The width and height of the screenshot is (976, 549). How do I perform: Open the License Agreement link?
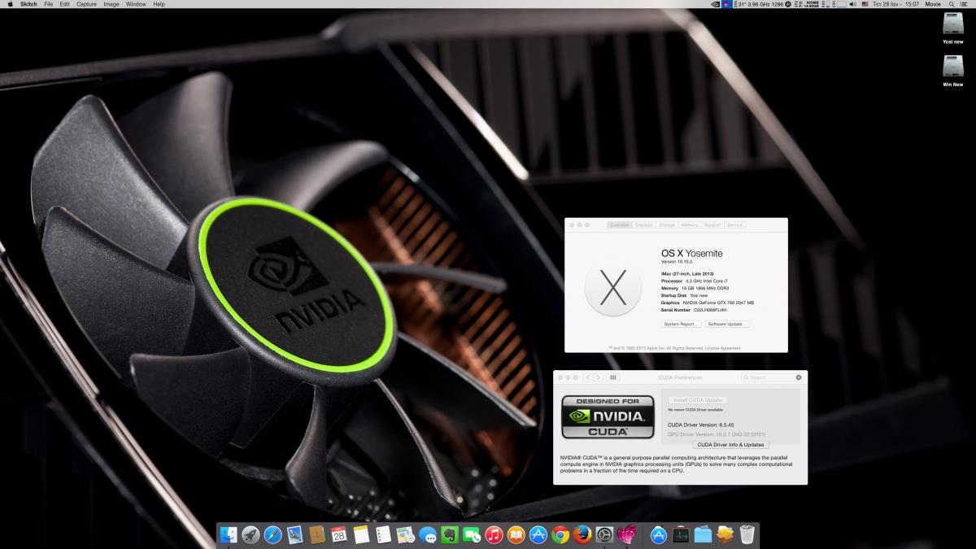[724, 347]
